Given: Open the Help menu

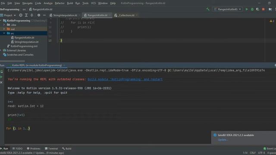Looking at the screenshot, I should (x=113, y=3).
